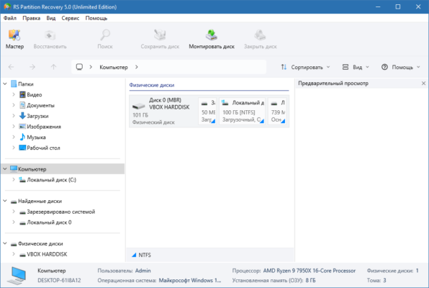Image resolution: width=429 pixels, height=288 pixels.
Task: Collapse the Папки tree section
Action: (x=5, y=84)
